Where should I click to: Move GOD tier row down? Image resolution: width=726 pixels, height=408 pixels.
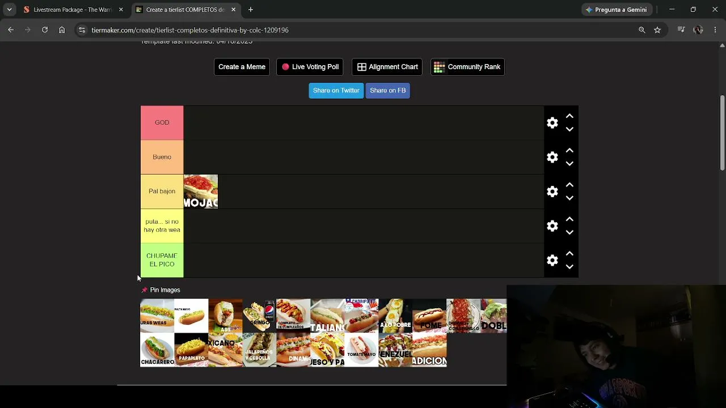(569, 129)
